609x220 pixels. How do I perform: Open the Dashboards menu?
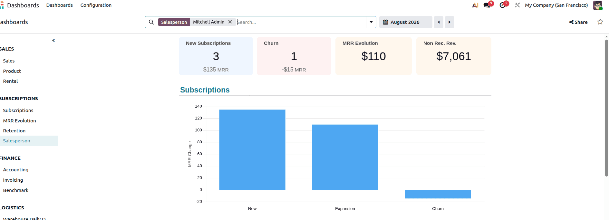tap(60, 5)
